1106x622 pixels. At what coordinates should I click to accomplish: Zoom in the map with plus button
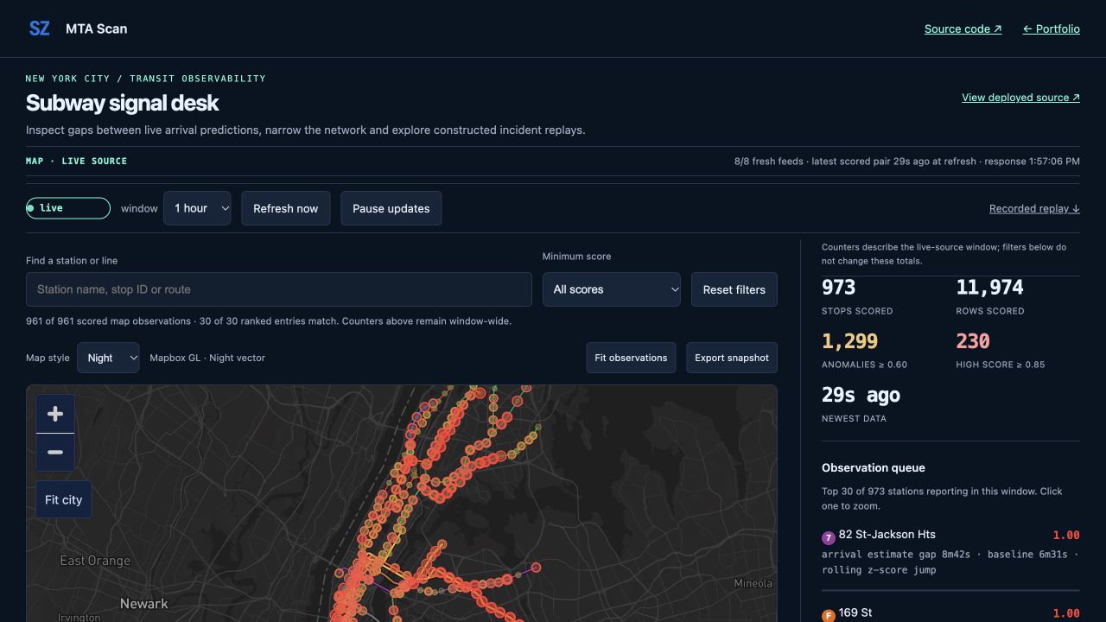pyautogui.click(x=55, y=414)
